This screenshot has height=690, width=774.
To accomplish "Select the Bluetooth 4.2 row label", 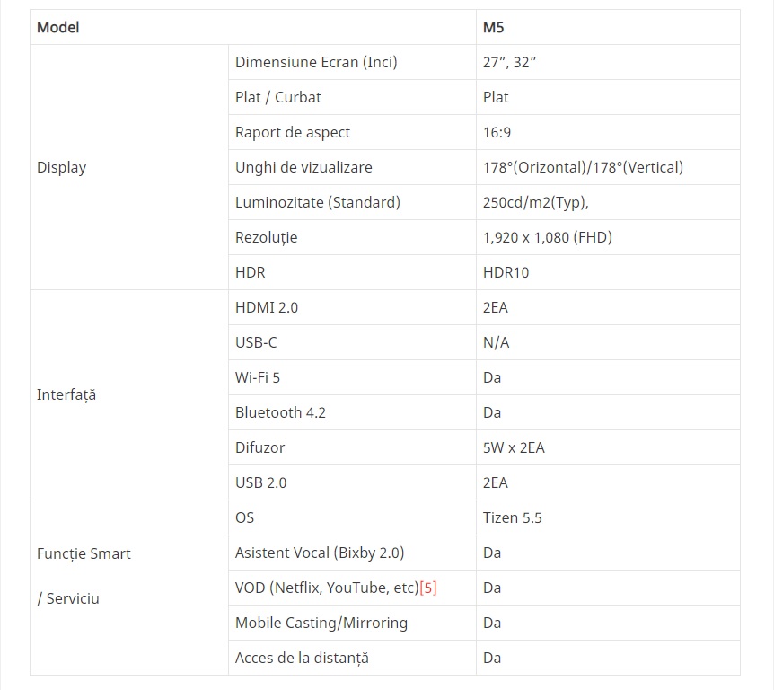I will click(x=280, y=413).
